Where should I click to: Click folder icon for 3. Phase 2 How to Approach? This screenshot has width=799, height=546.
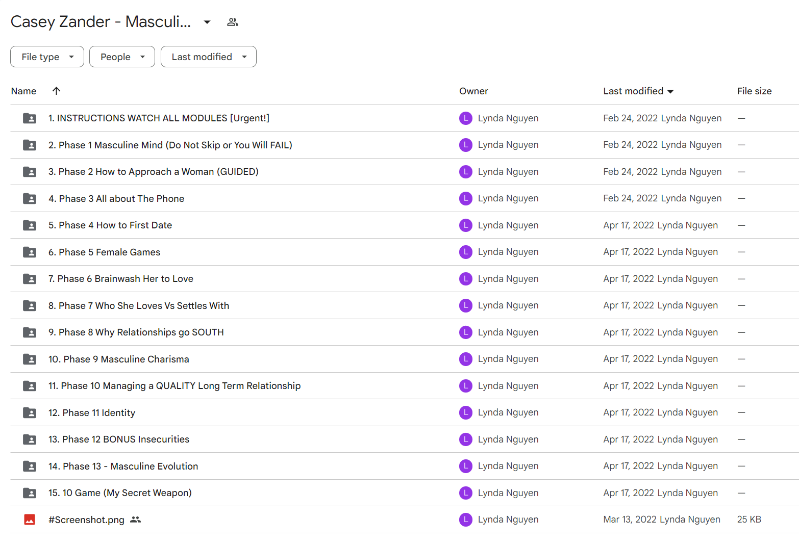coord(30,172)
